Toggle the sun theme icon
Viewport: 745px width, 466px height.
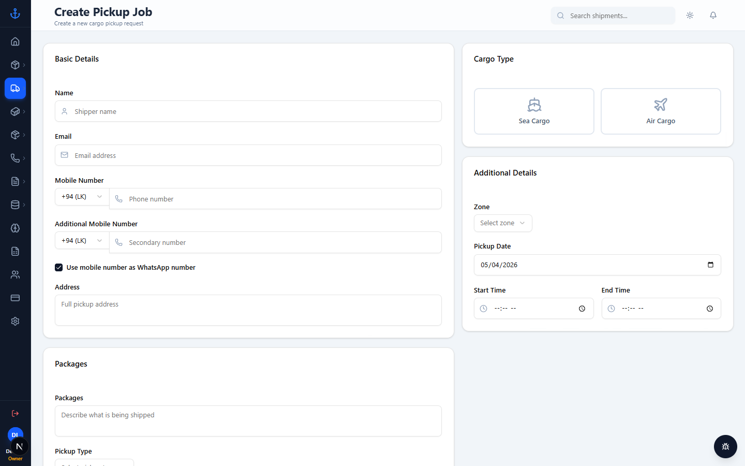690,16
